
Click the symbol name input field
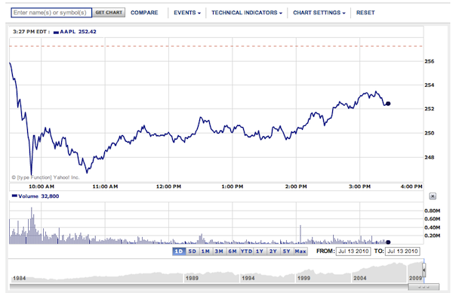[51, 13]
